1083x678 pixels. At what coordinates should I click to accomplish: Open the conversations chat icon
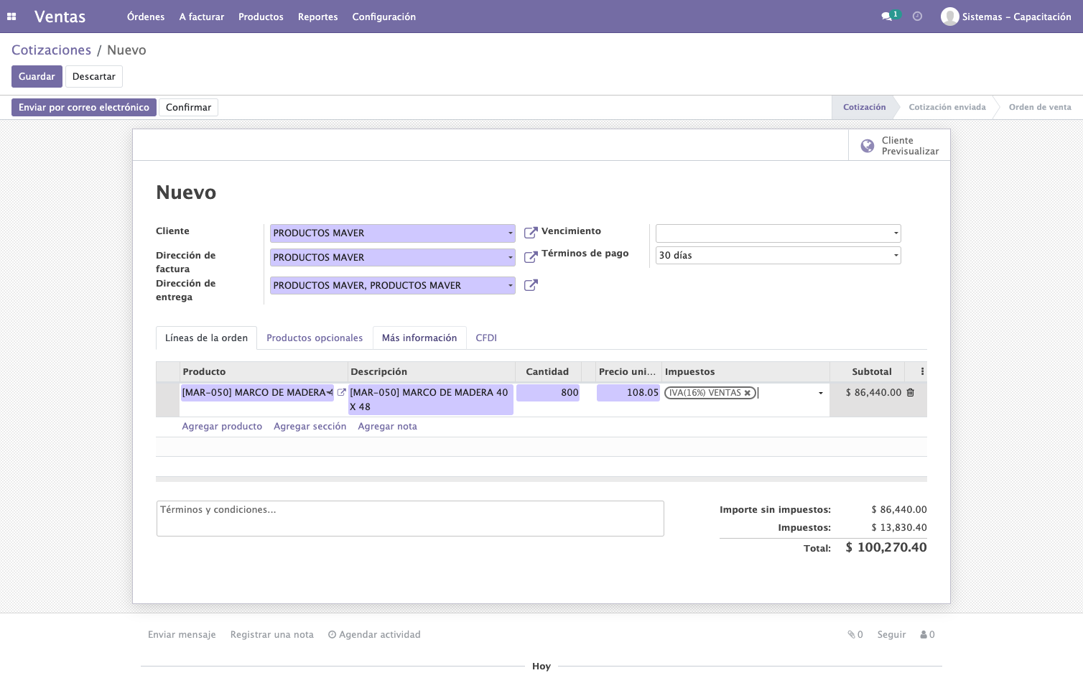pos(886,17)
